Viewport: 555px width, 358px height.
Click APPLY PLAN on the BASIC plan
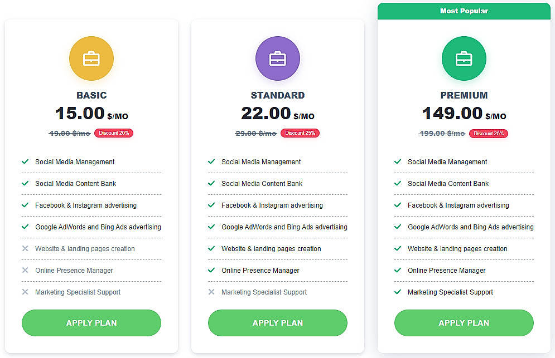coord(91,323)
